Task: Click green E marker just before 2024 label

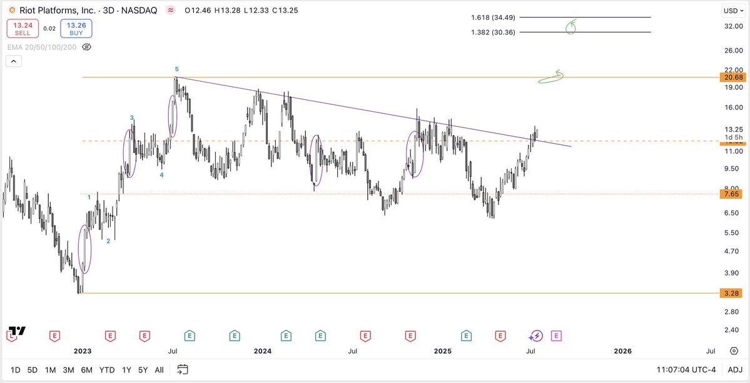Action: tap(235, 336)
